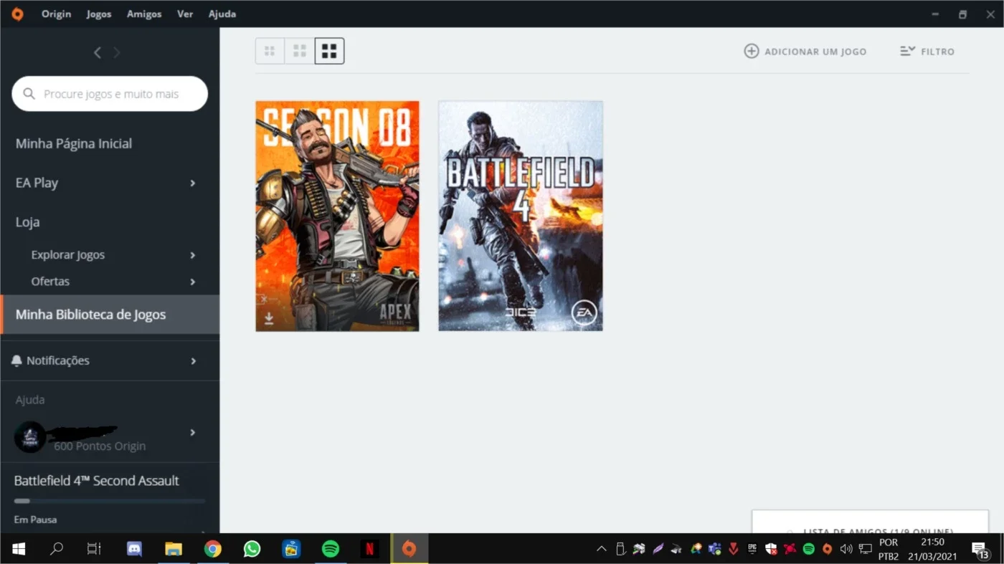Click the user profile avatar
Screen dimensions: 1004x564
coord(30,437)
